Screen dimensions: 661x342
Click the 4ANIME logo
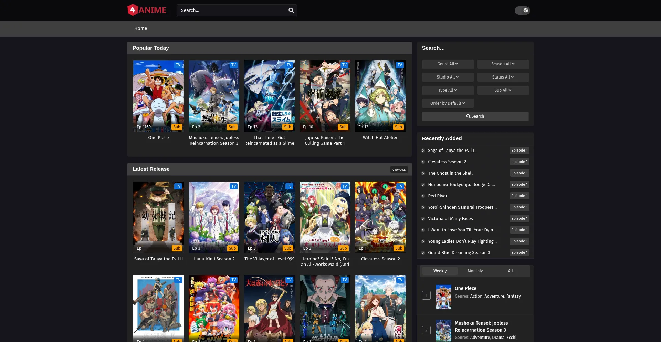[x=147, y=10]
